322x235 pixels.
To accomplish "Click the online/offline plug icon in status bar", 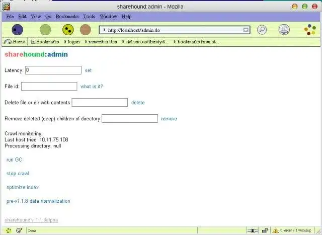I will 253,230.
